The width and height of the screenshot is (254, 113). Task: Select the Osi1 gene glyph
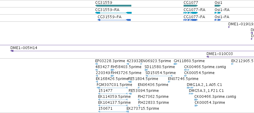[x=218, y=6]
